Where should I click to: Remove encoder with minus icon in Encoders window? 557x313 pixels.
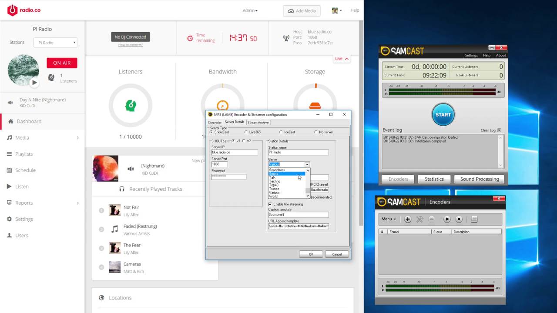432,219
